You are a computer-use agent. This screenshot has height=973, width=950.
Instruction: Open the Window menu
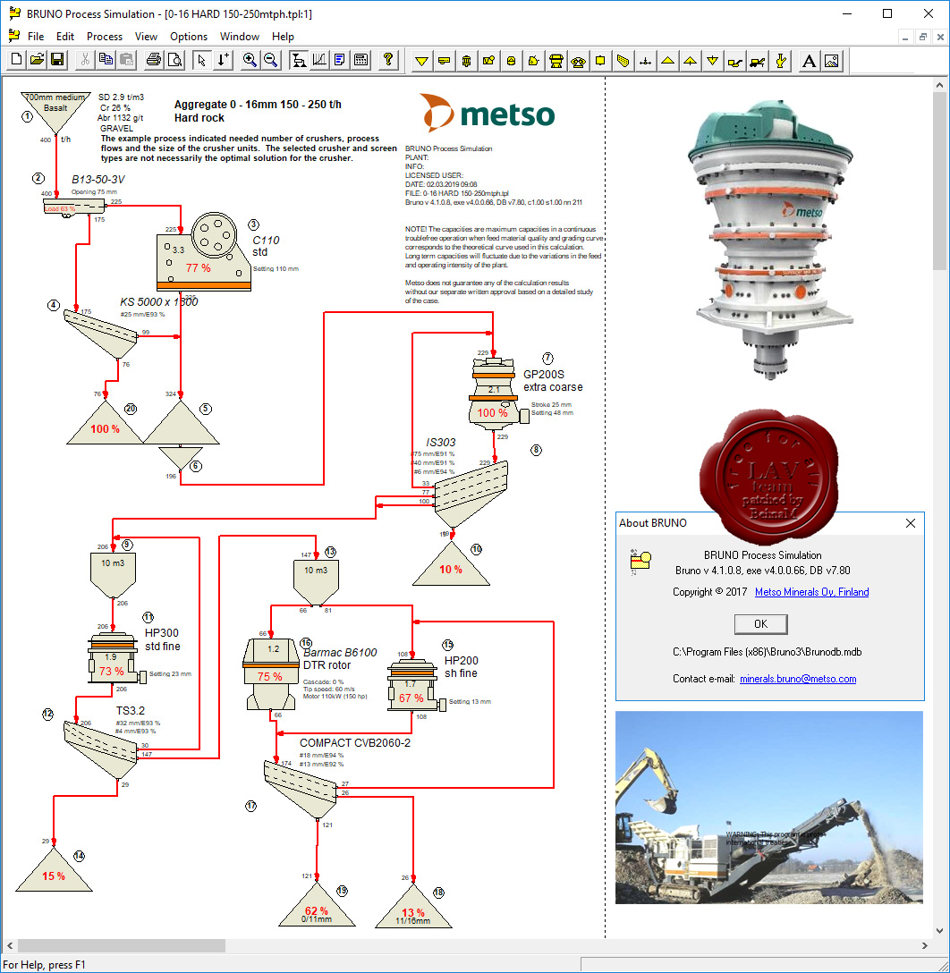click(x=240, y=37)
